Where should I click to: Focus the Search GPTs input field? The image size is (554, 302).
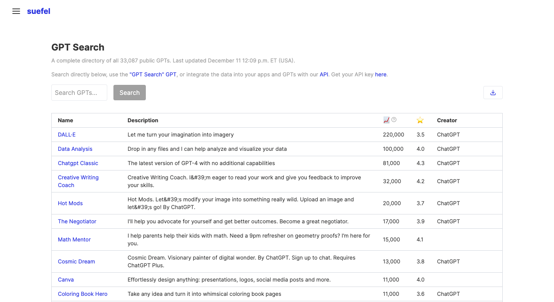[x=79, y=93]
